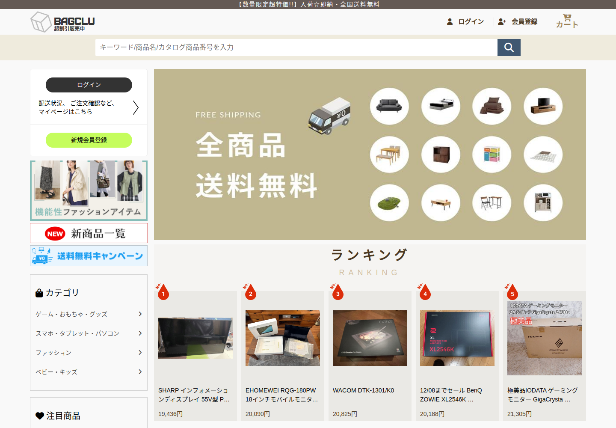Click the login person icon in header
The image size is (616, 428).
click(450, 21)
